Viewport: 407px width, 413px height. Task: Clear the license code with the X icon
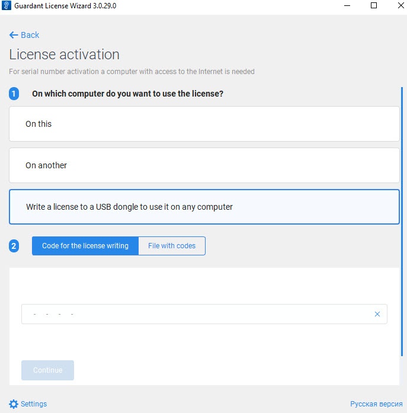pos(377,314)
